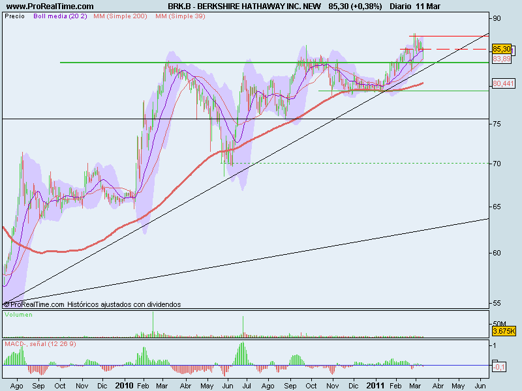Click the yellow 85,30 current price tag
The width and height of the screenshot is (522, 391).
[x=501, y=49]
